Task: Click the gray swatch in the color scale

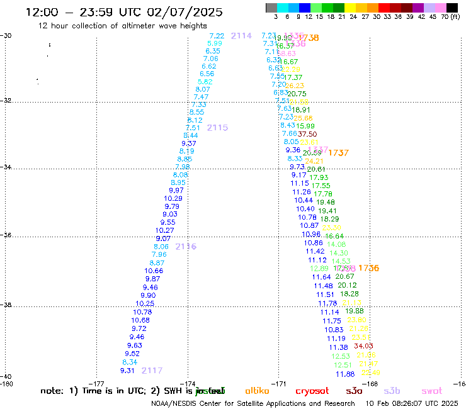Action: click(x=271, y=8)
